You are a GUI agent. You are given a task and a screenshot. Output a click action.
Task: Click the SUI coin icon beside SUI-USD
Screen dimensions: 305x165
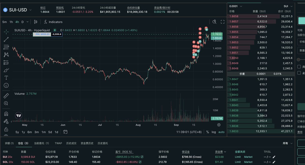pyautogui.click(x=5, y=10)
